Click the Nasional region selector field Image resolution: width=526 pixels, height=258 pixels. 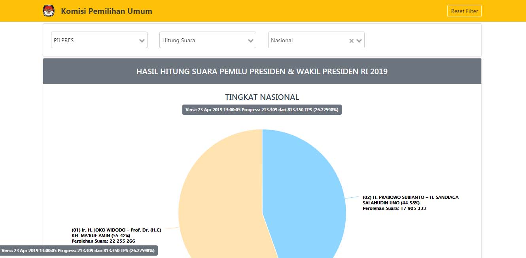pos(307,40)
